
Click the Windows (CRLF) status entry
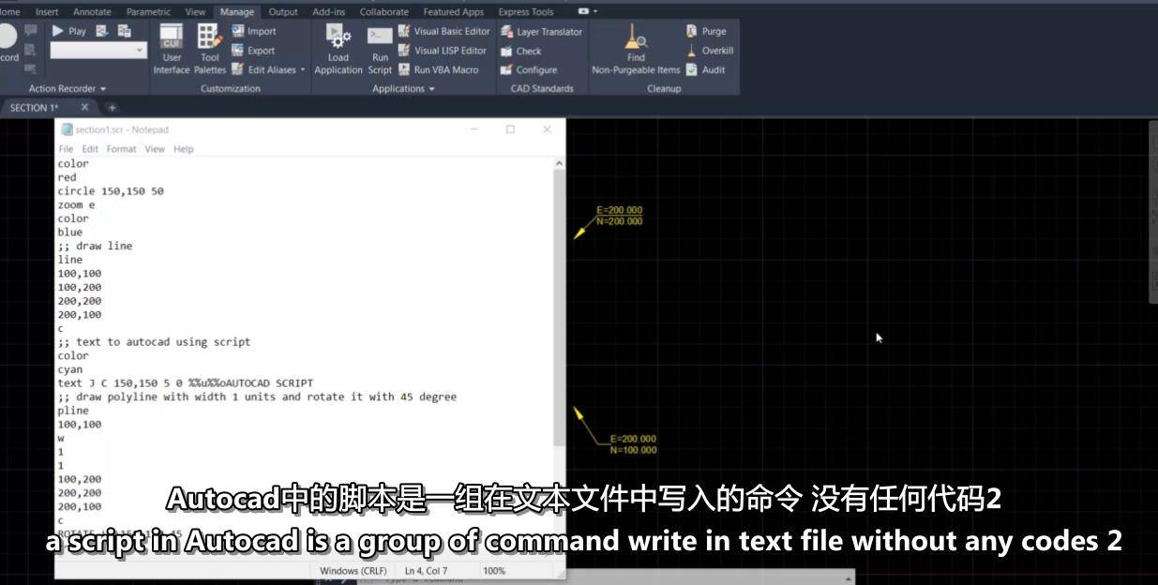[x=353, y=571]
